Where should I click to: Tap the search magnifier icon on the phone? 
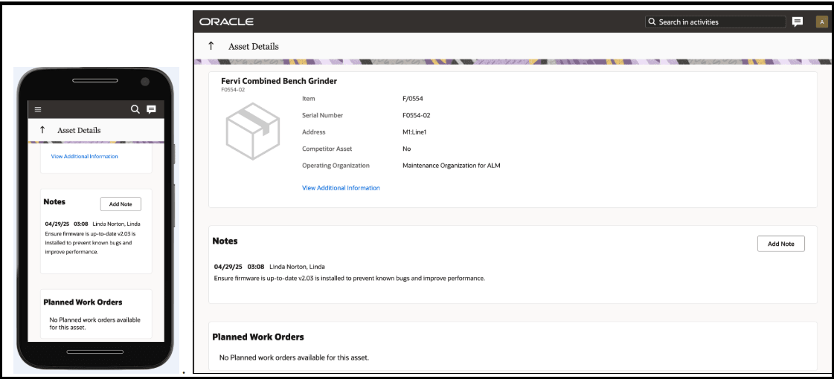click(135, 109)
